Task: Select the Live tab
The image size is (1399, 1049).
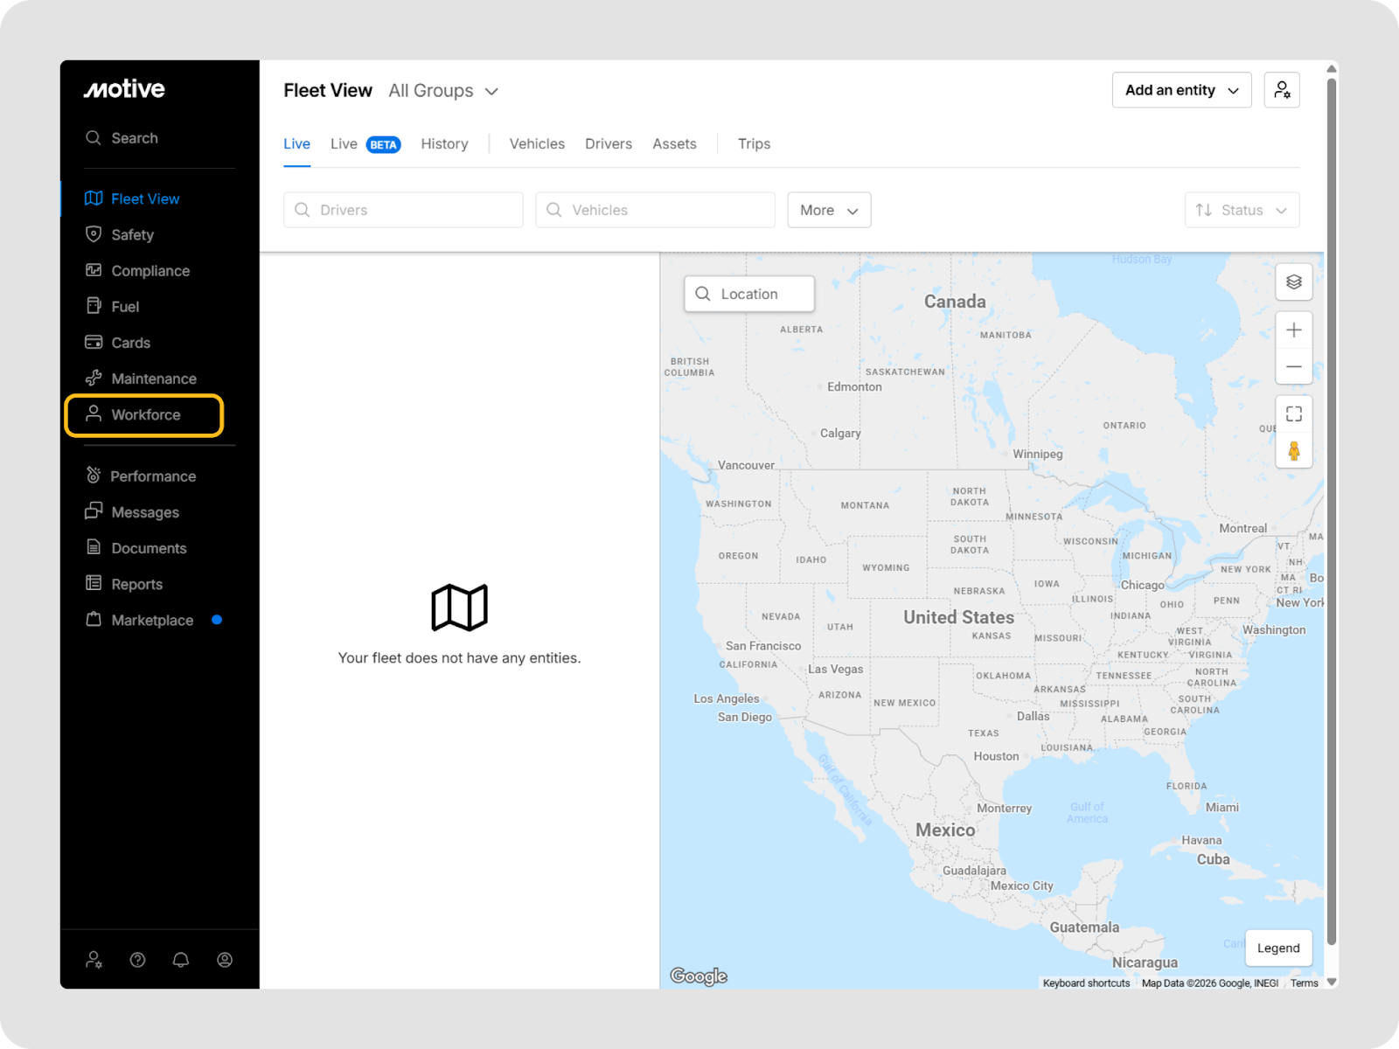Action: point(296,144)
